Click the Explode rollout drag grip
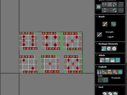The width and height of the screenshot is (127, 95). [123, 66]
